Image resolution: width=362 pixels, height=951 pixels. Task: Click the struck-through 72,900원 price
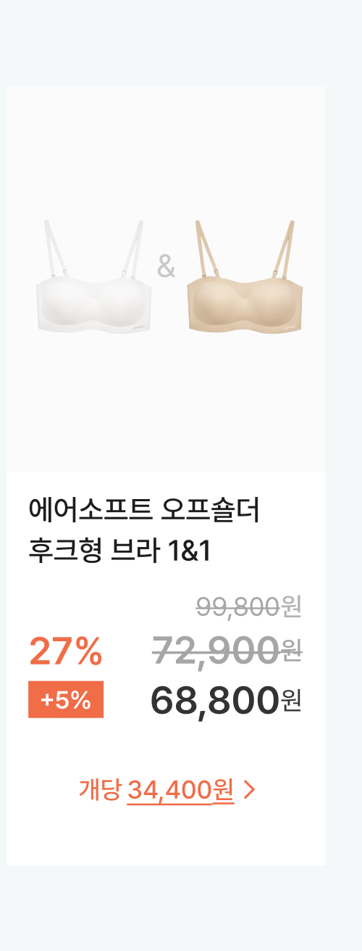(227, 650)
